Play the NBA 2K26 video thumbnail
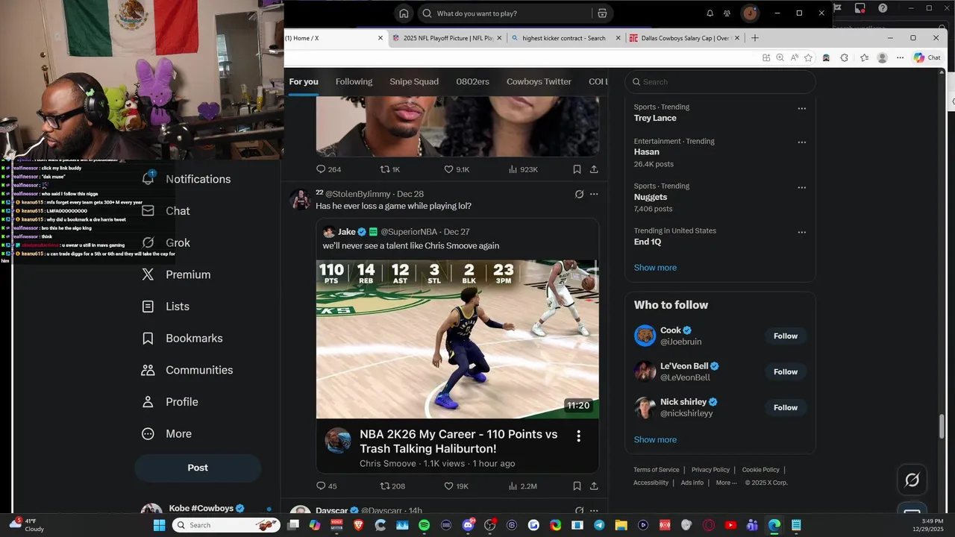Image resolution: width=955 pixels, height=537 pixels. 457,339
